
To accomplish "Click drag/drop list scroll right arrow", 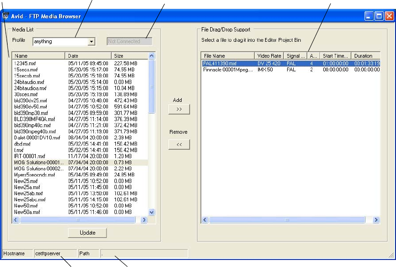I will pyautogui.click(x=376, y=220).
